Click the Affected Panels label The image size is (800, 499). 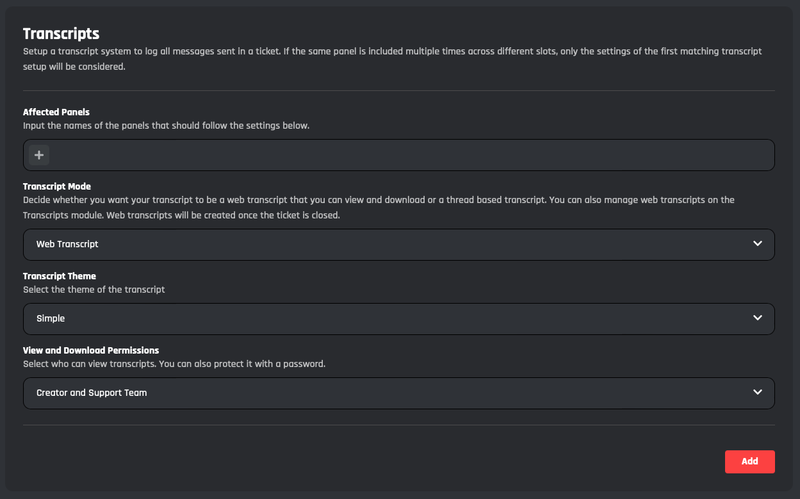[x=56, y=112]
